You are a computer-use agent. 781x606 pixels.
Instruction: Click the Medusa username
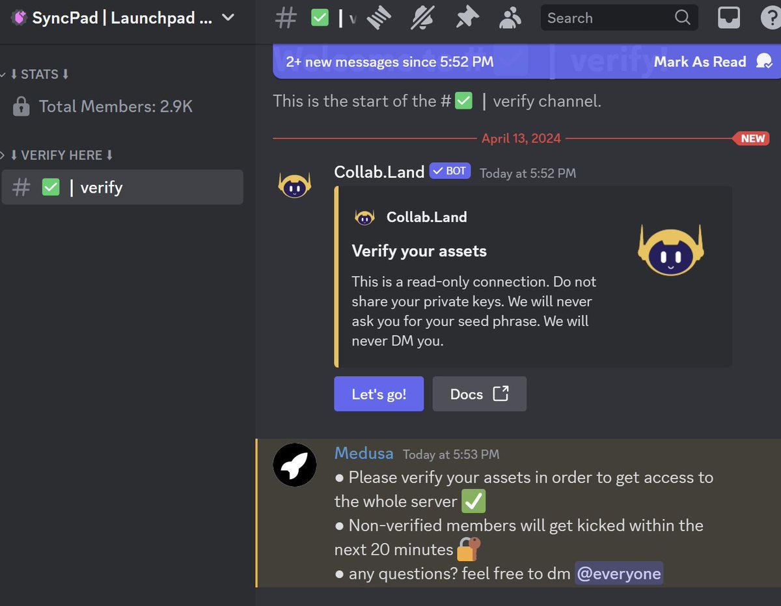[364, 453]
